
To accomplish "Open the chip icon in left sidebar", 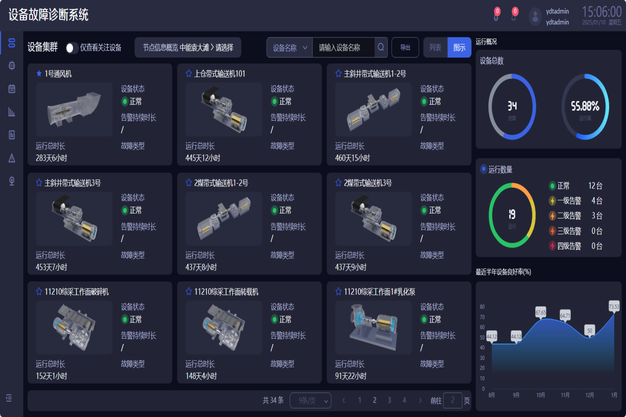I will [12, 65].
